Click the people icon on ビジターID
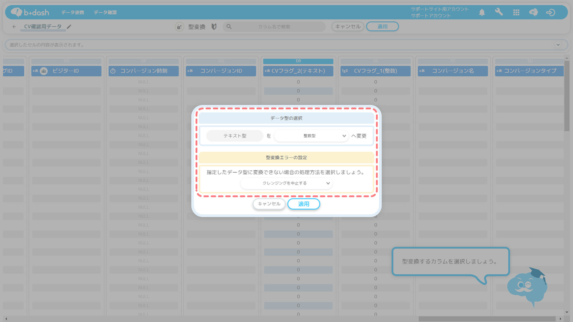Viewport: 573px width, 322px height. (x=44, y=71)
